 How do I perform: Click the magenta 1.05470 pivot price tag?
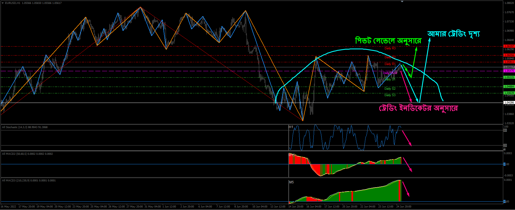click(x=509, y=71)
